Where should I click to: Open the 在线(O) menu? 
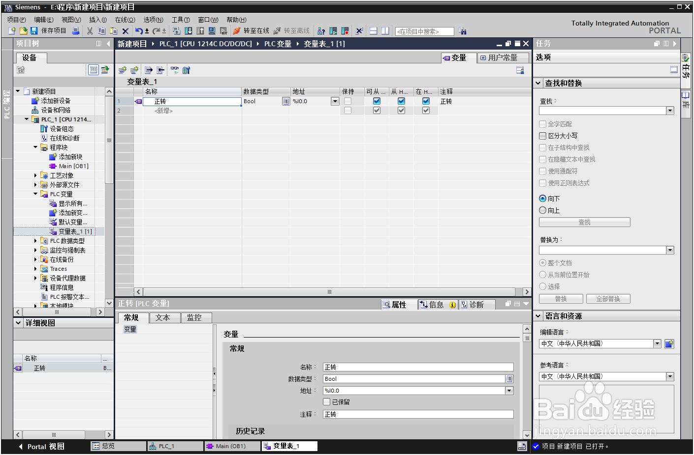click(x=125, y=20)
